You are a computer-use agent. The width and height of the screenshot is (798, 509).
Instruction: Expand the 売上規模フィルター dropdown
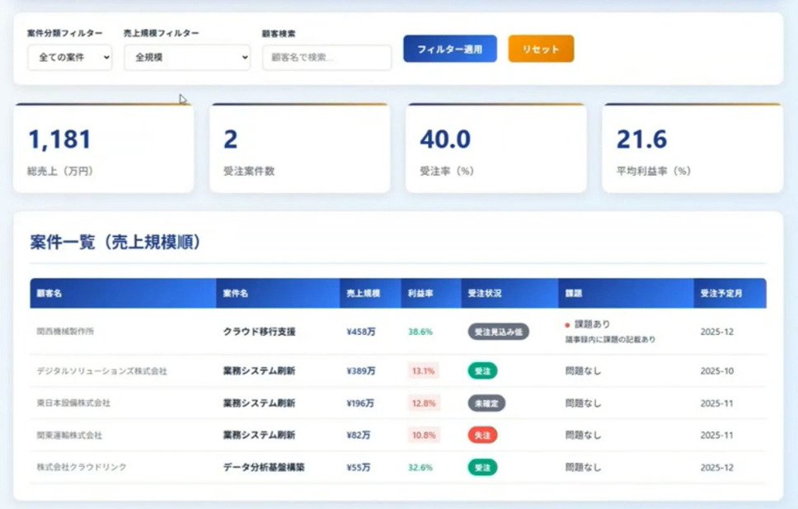(187, 58)
